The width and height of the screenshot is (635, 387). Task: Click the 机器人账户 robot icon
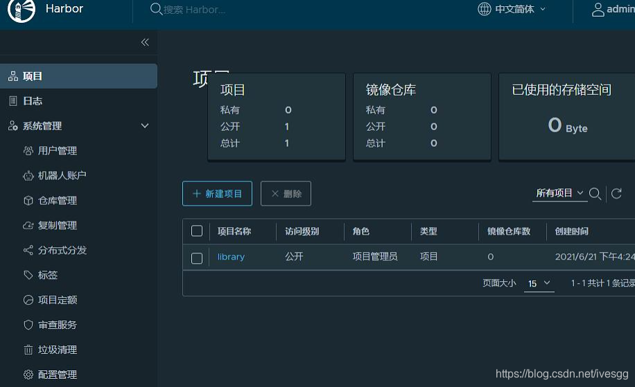tap(28, 176)
